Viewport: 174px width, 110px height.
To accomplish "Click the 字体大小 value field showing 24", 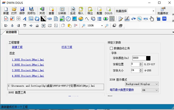I will (x=135, y=71).
